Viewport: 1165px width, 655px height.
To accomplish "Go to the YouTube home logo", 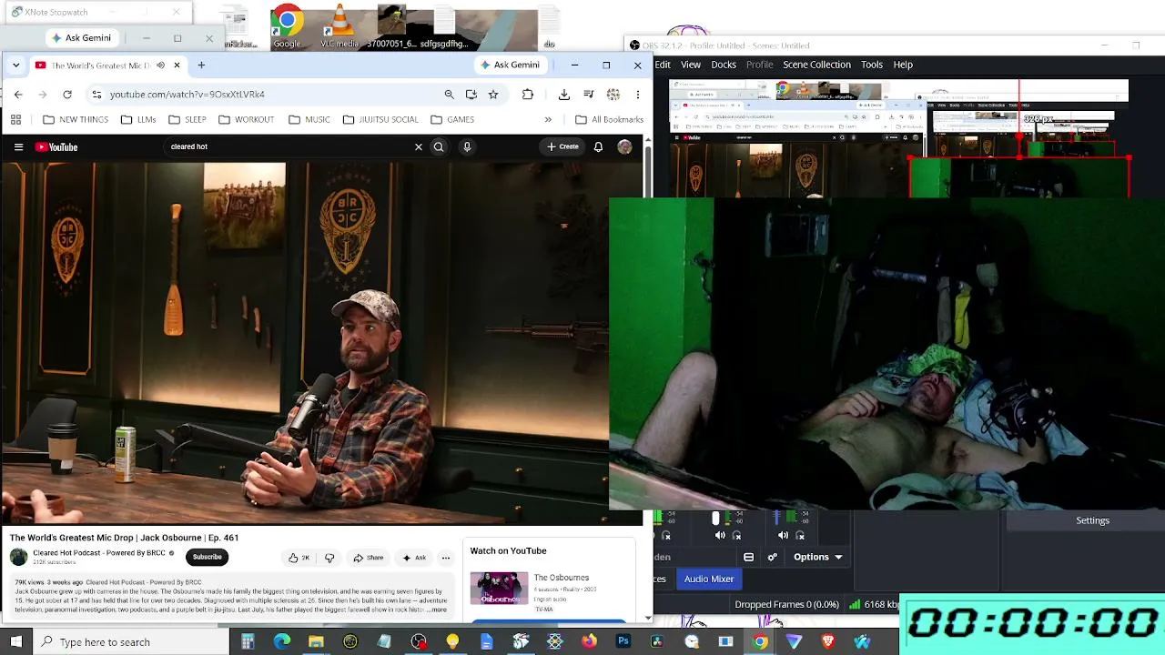I will (x=56, y=147).
